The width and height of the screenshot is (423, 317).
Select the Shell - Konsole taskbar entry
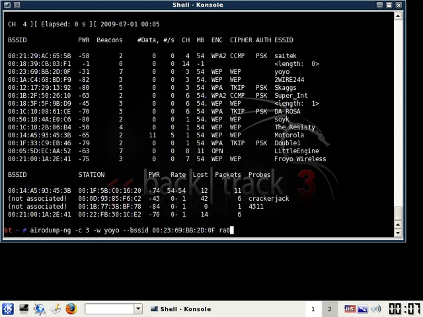pos(181,309)
